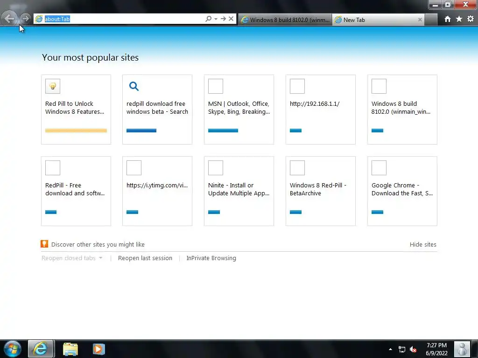Click the empty favicon box on MSN tile

coord(216,86)
